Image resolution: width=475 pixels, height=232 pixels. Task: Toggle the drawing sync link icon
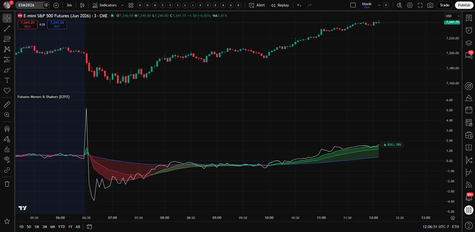[x=7, y=170]
